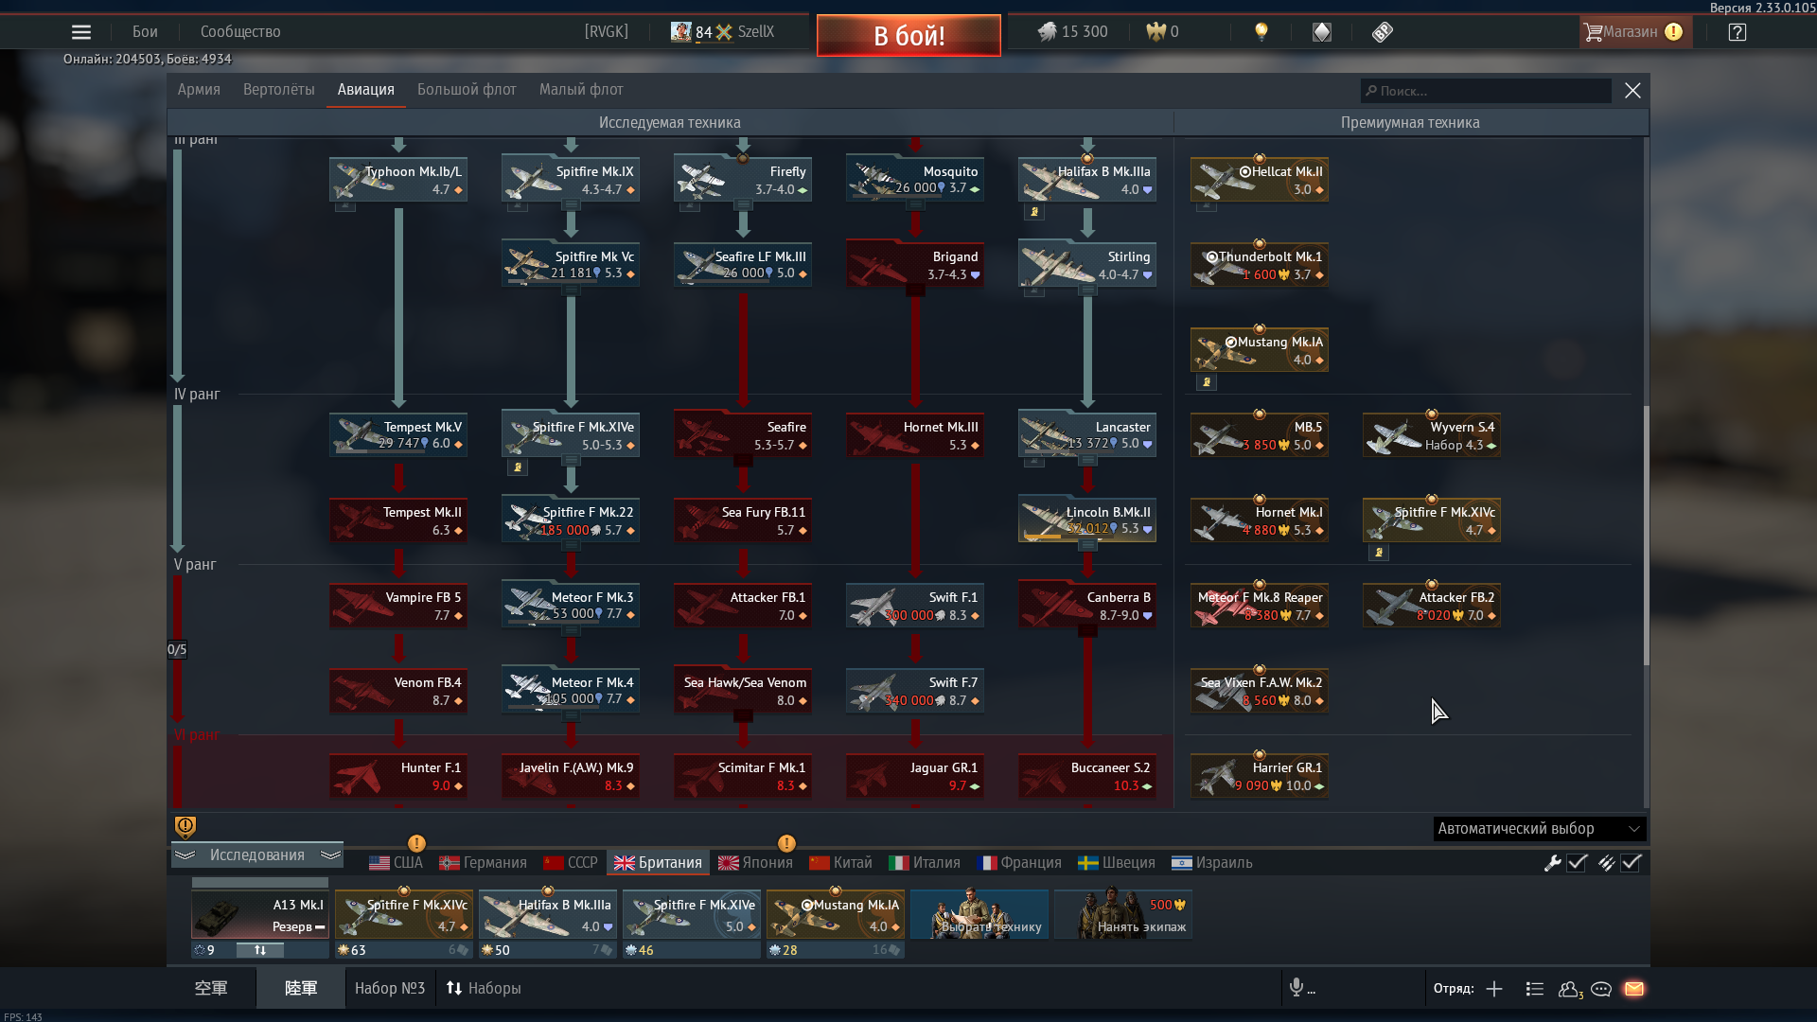
Task: Expand the group under Stirling
Action: point(1087,291)
